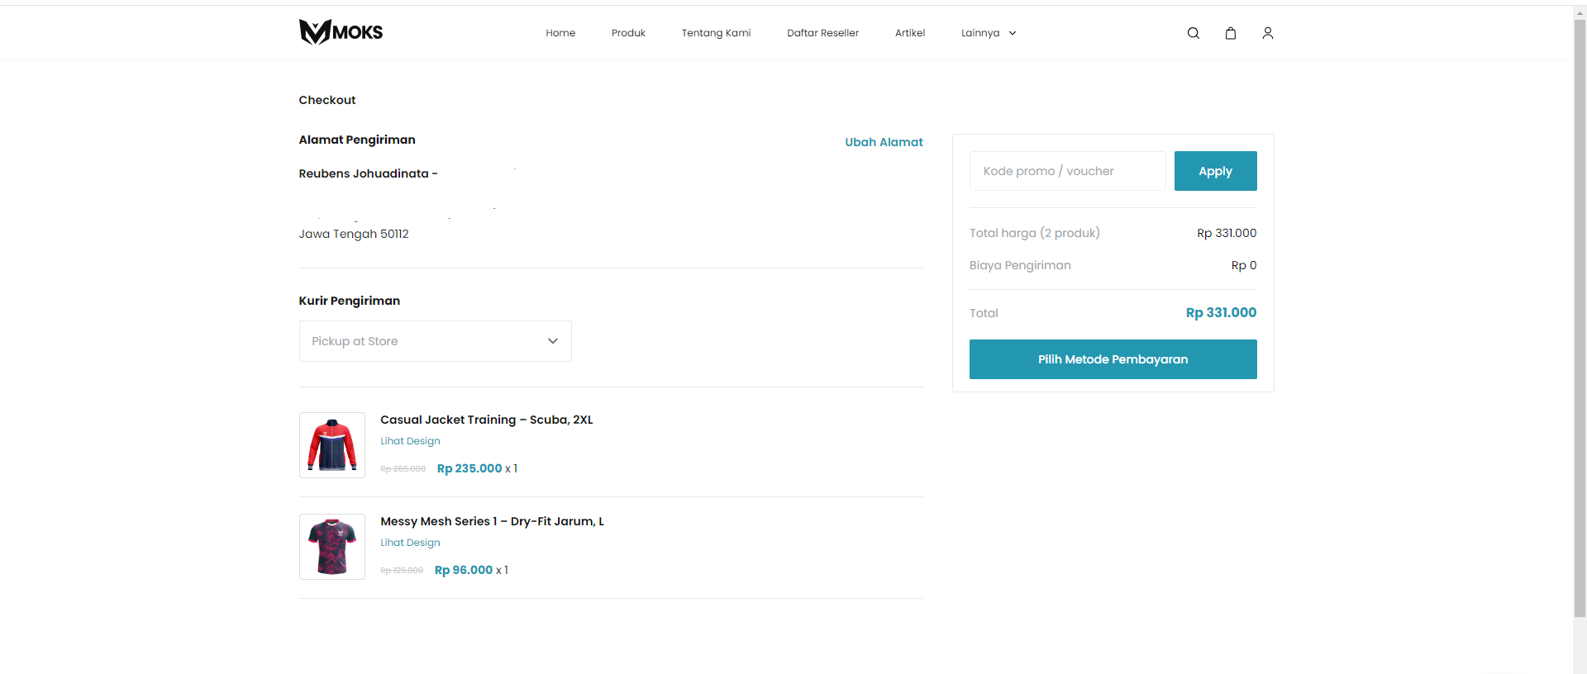Click the Rp 235.000 price text
The height and width of the screenshot is (674, 1587).
coord(469,468)
